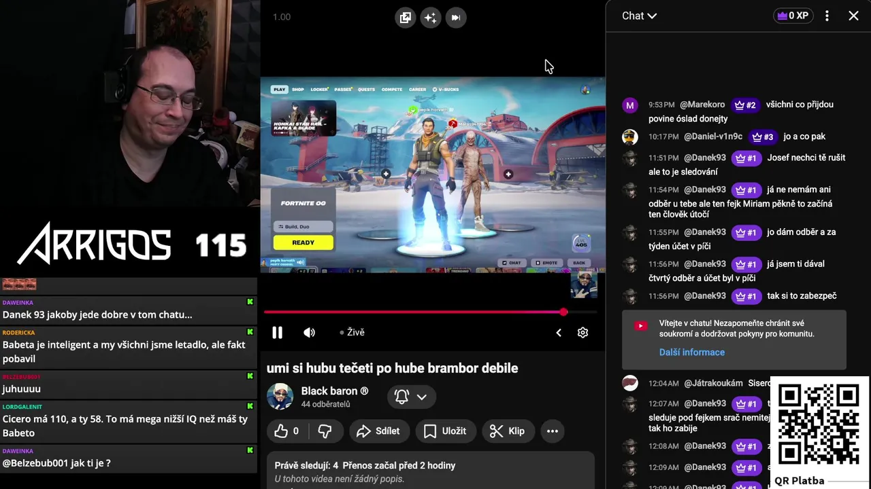
Task: Click the #1 badge on the 11:51 PM Danek93 message
Action: point(746,158)
